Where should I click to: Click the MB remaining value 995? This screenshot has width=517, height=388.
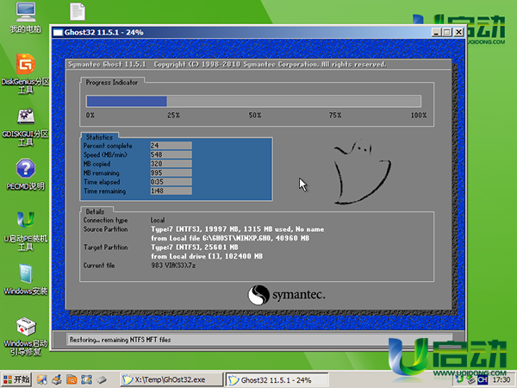click(x=171, y=173)
